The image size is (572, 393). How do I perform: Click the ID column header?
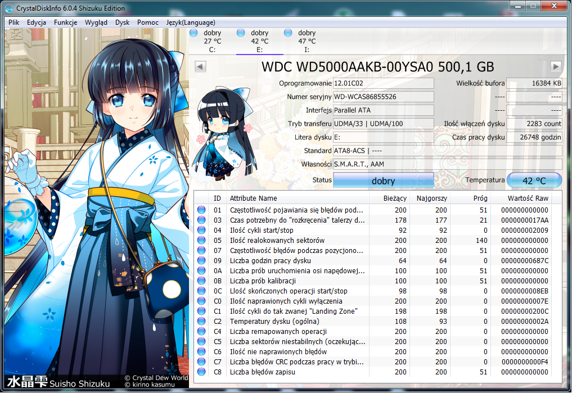[217, 198]
